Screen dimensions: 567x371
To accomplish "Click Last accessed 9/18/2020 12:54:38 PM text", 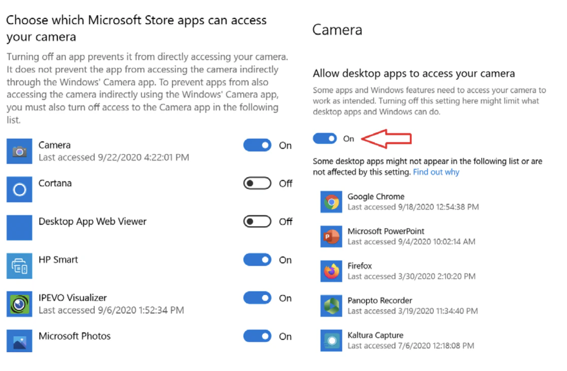I will tap(413, 207).
